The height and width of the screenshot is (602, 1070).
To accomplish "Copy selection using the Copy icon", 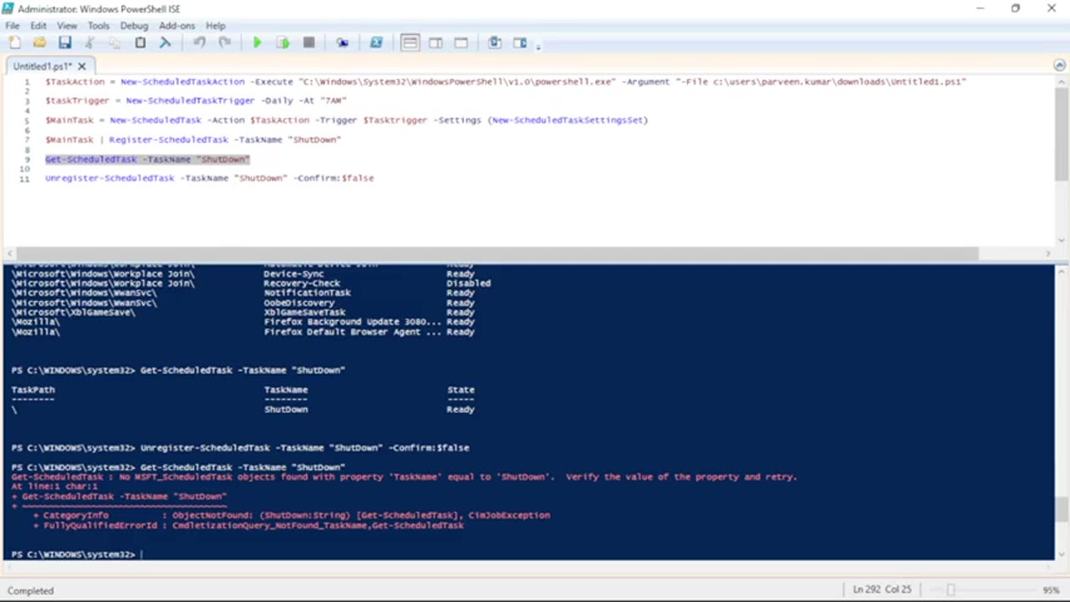I will tap(115, 43).
